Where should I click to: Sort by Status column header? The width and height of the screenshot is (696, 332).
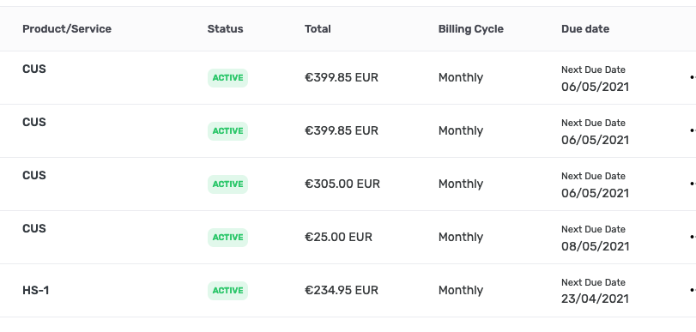225,29
